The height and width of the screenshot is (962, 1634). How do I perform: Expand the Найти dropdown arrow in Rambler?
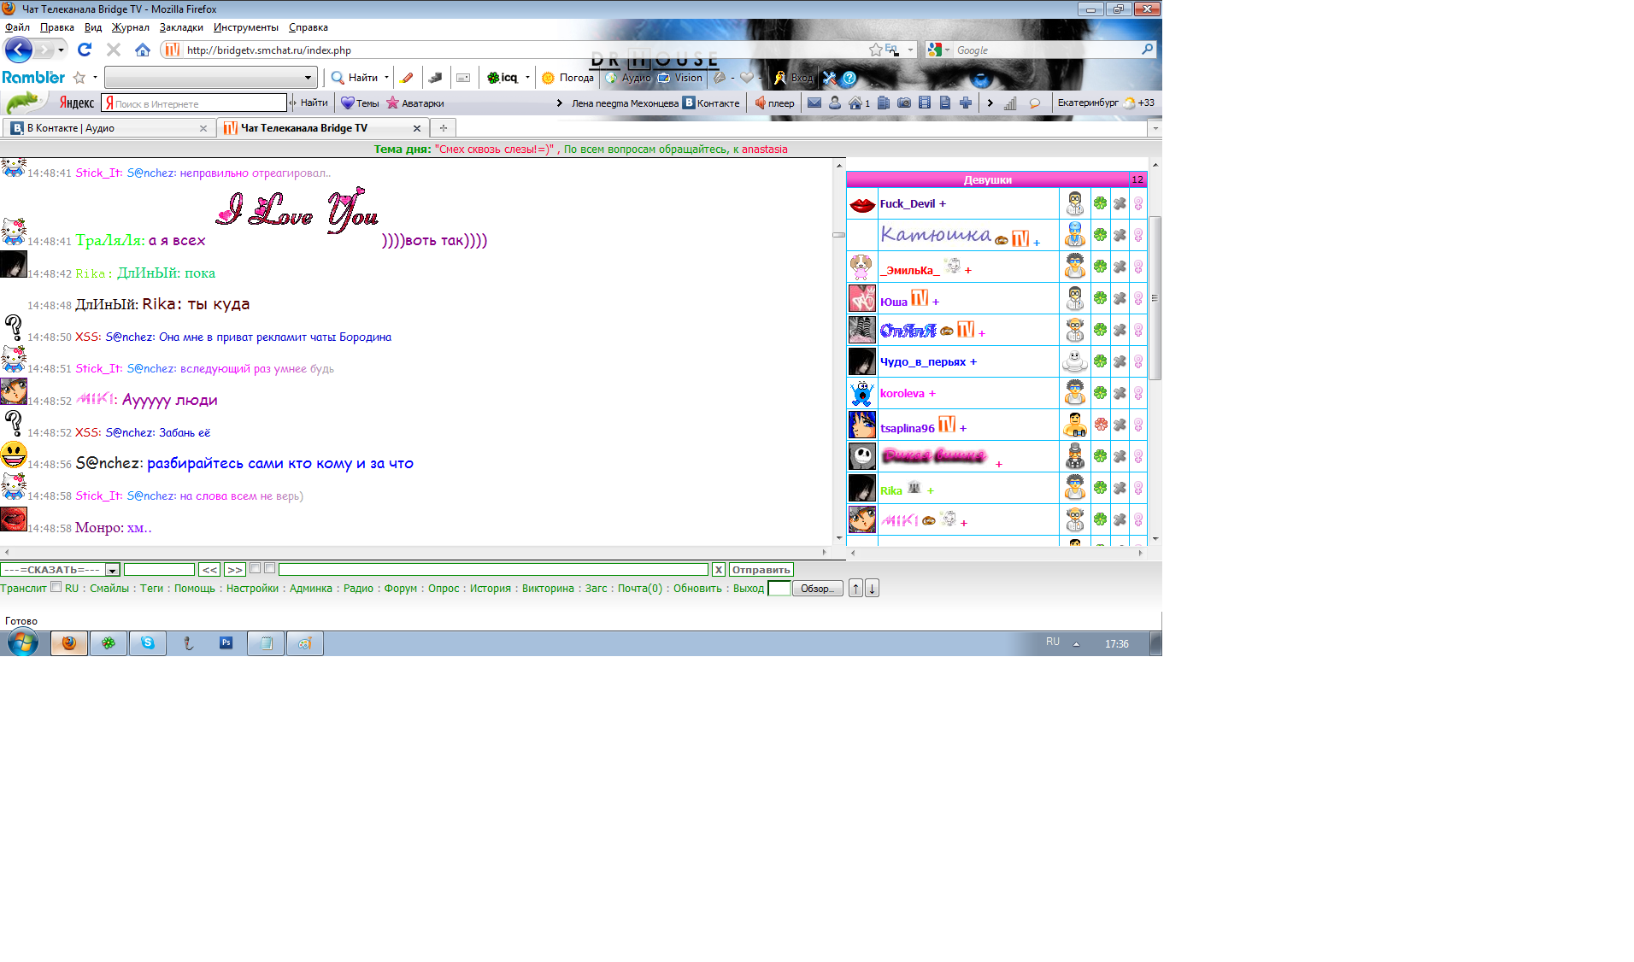(x=386, y=78)
